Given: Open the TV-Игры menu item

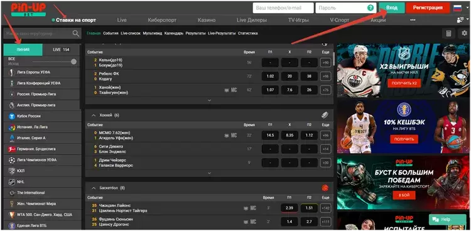Looking at the screenshot, I should [299, 20].
